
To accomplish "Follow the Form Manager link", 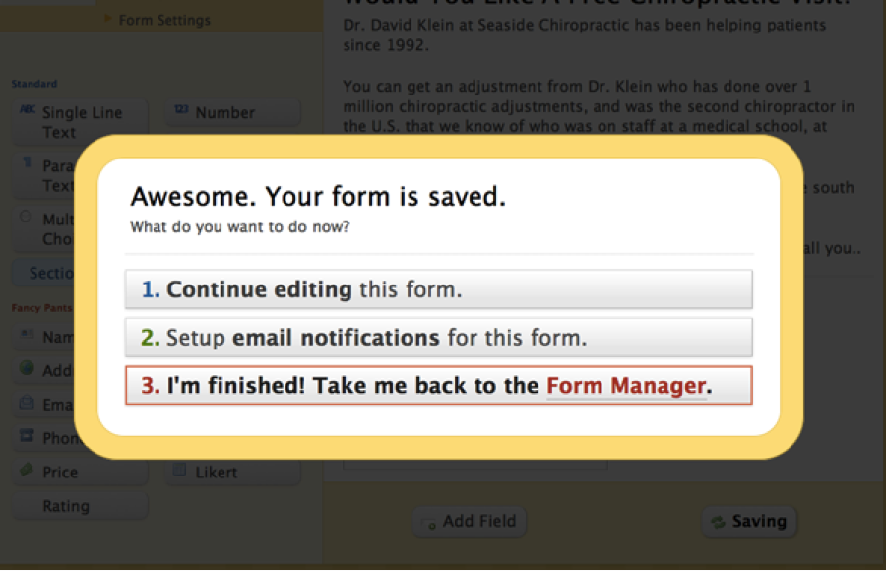I will coord(626,386).
